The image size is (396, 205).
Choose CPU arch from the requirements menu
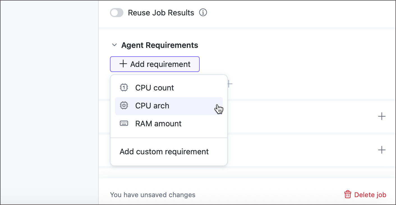click(152, 106)
